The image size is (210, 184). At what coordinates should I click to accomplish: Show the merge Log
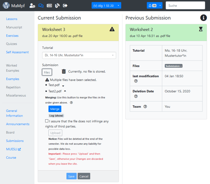coord(56,116)
